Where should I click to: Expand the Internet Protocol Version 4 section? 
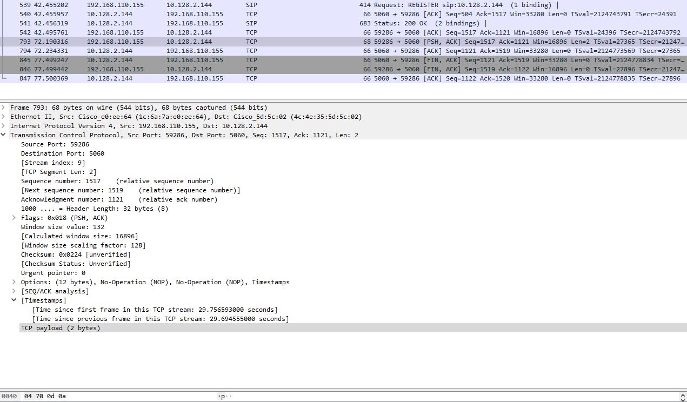click(x=4, y=125)
